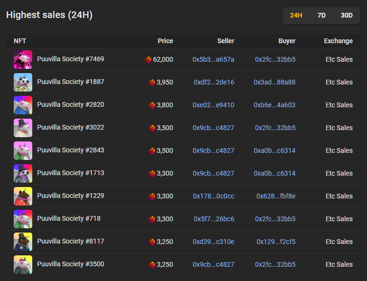Open Puuvilla Society #718 thumbnail
367x281 pixels.
pyautogui.click(x=23, y=219)
